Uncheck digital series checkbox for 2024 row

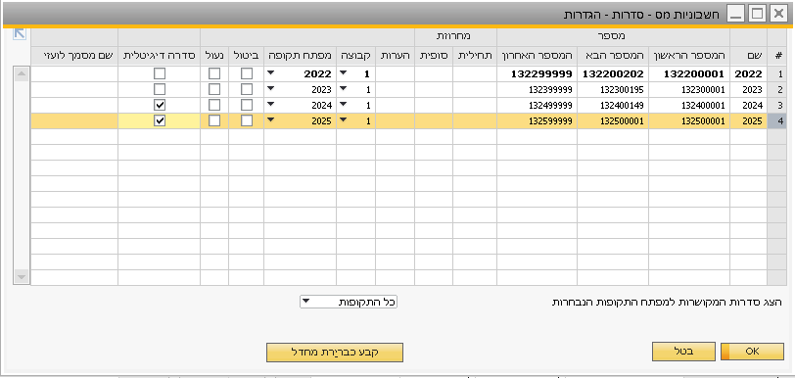coord(160,105)
